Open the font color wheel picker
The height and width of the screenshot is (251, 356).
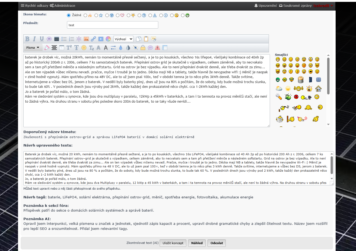coord(108,39)
